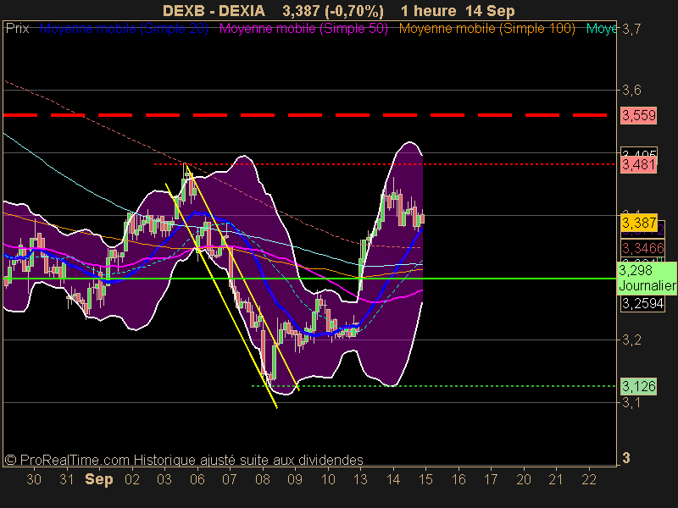Select the Moyenne mobile (Simple 20) legend

click(x=124, y=29)
